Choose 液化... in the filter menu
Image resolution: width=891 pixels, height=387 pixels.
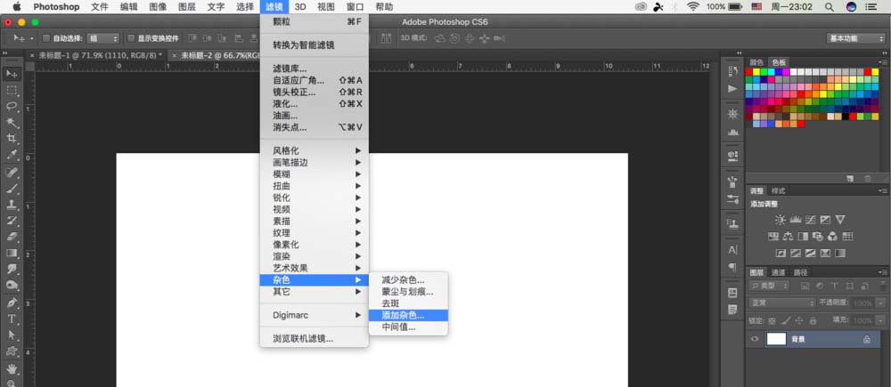click(x=315, y=104)
